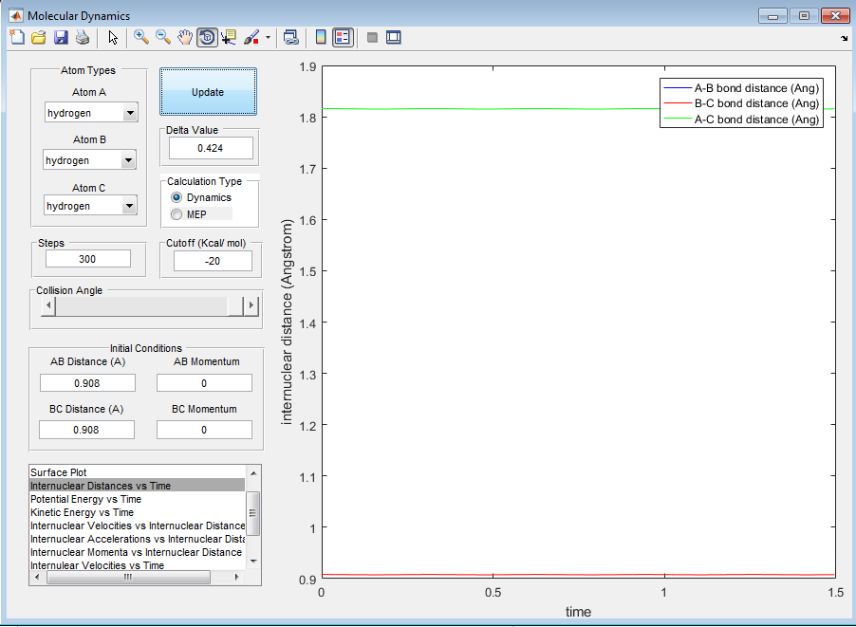Open the Atom C element dropdown
The width and height of the screenshot is (856, 627).
click(x=129, y=206)
